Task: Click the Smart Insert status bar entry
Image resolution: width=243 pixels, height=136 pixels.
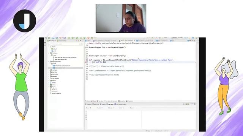Action: (158, 131)
